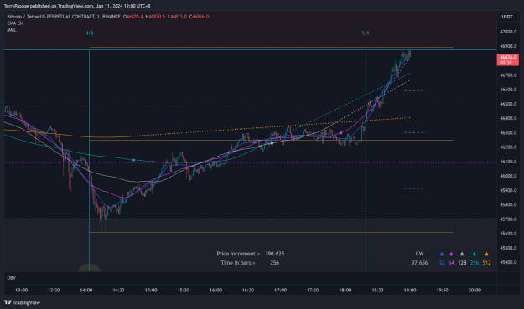Click the CMA Ch indicator label
The image size is (524, 309).
[15, 23]
